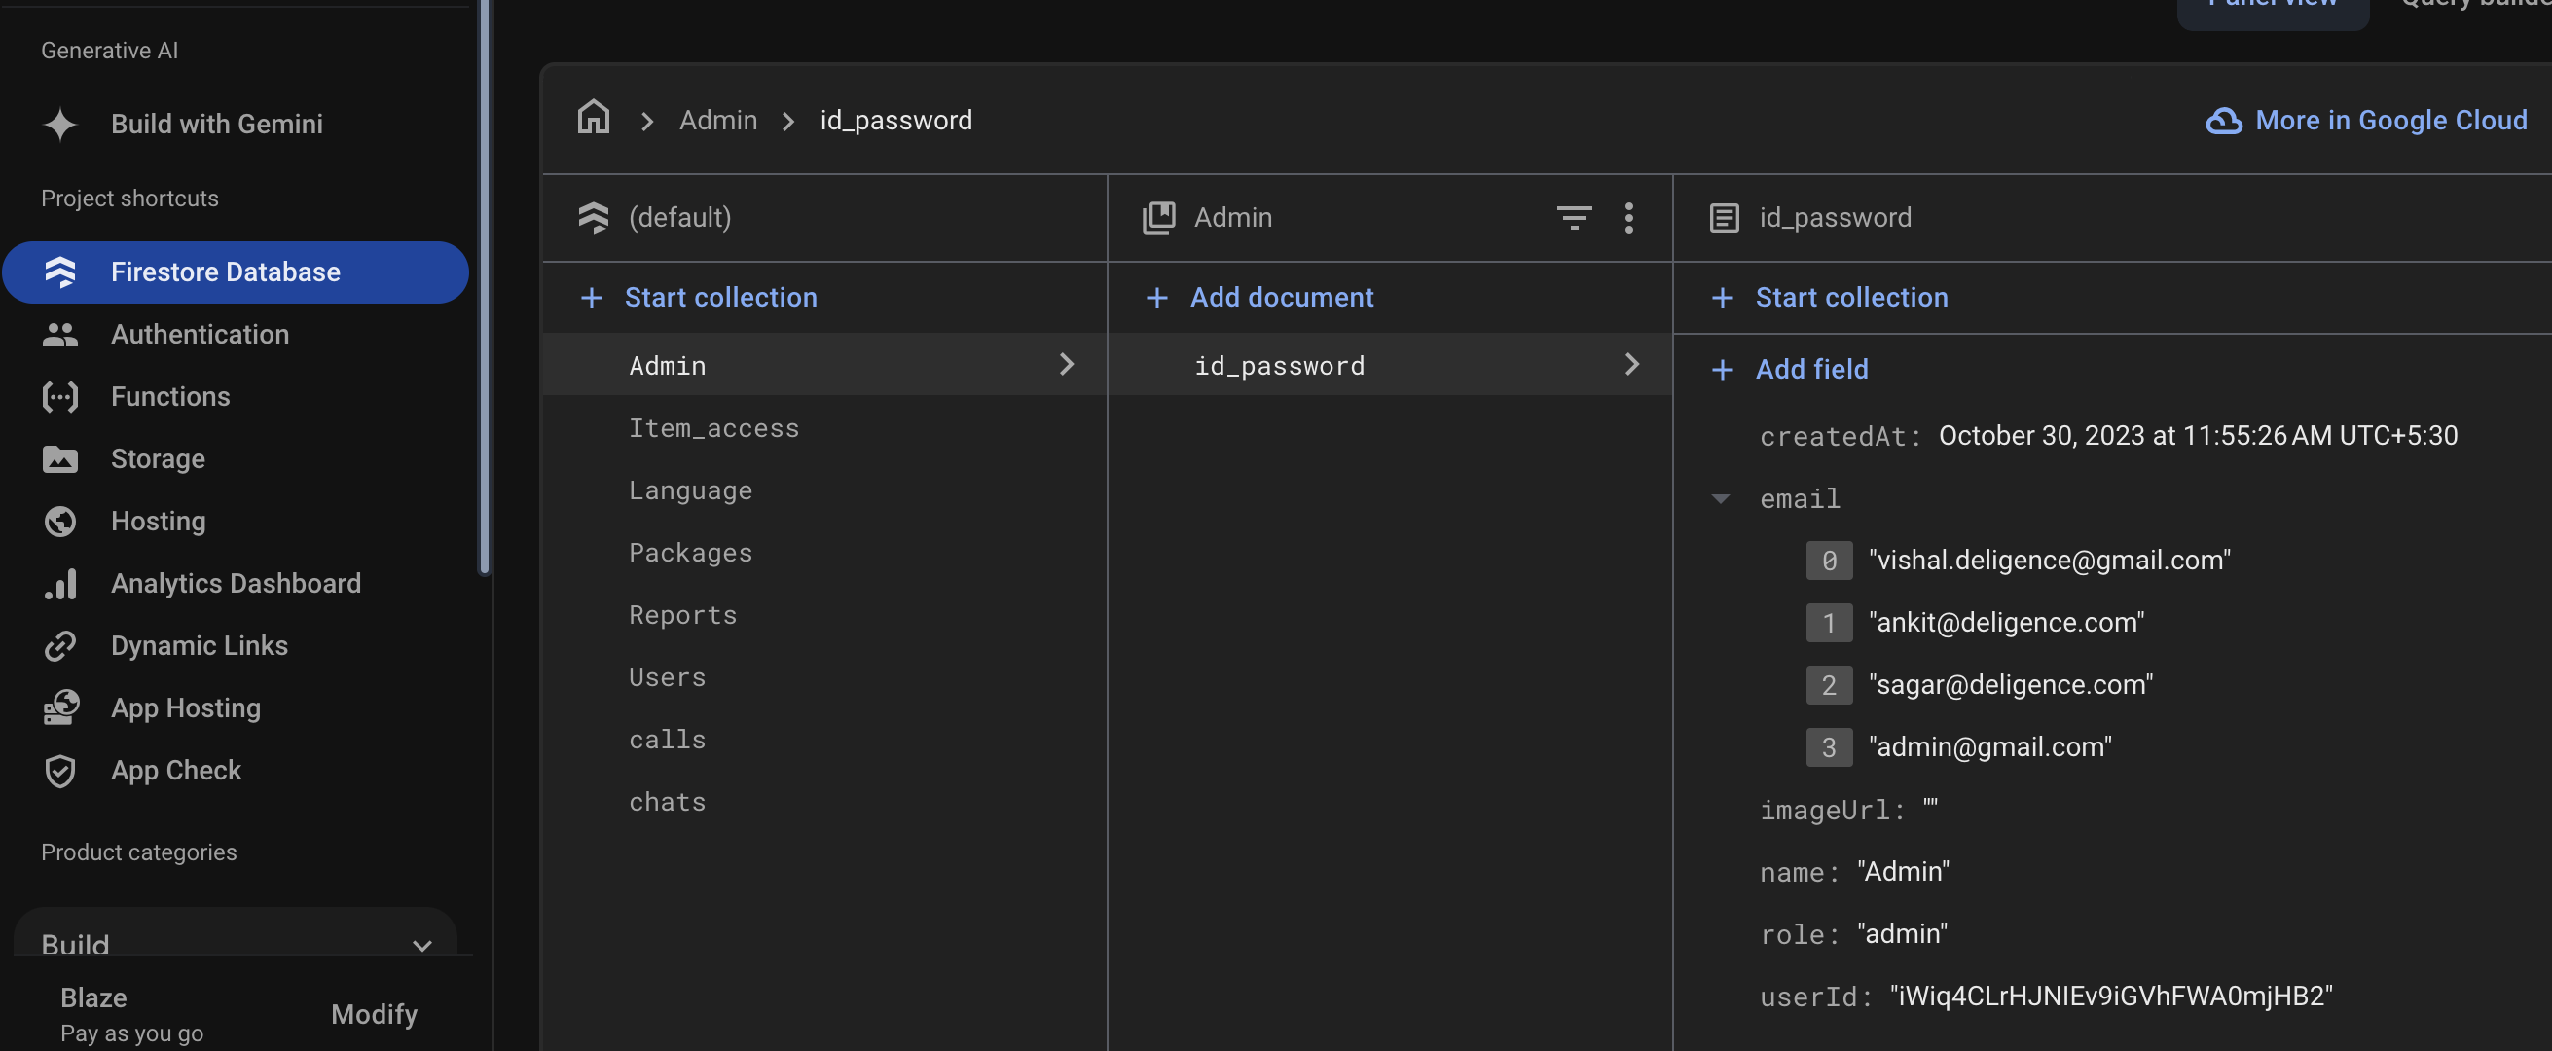
Task: Select the Packages collection
Action: tap(824, 553)
